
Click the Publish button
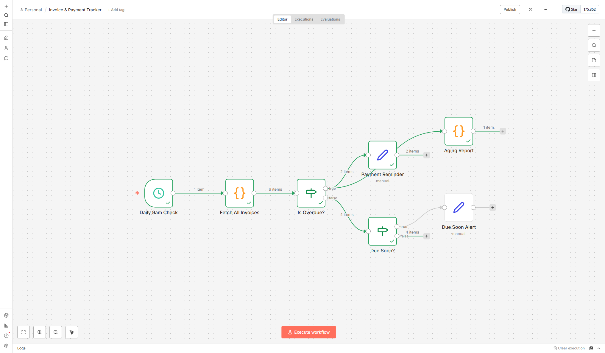pos(510,9)
